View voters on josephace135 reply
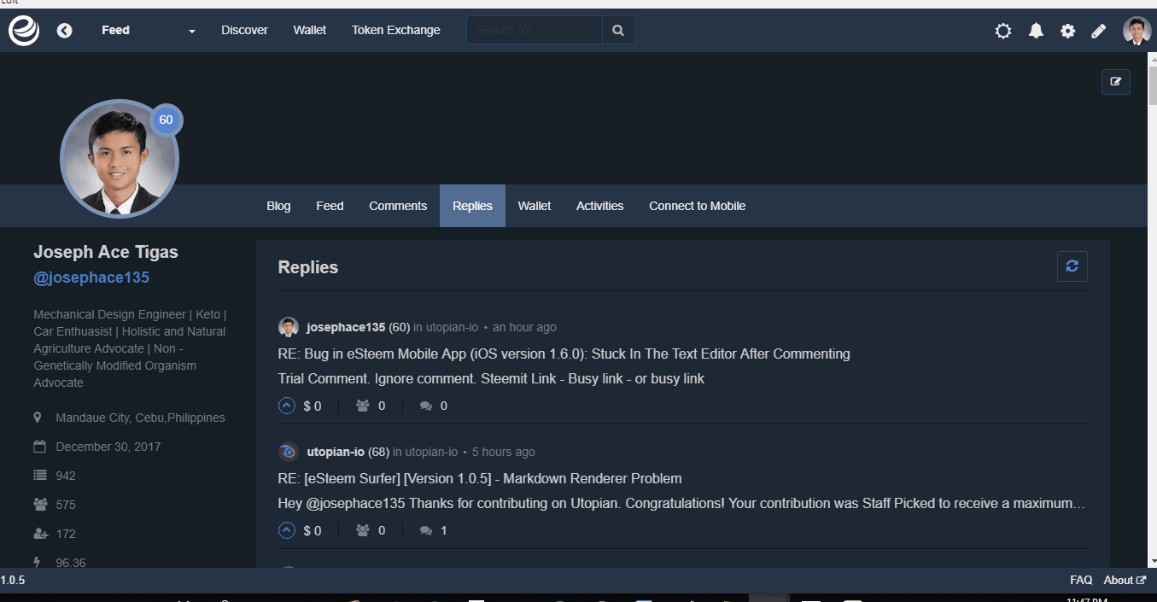This screenshot has height=602, width=1157. coord(371,406)
